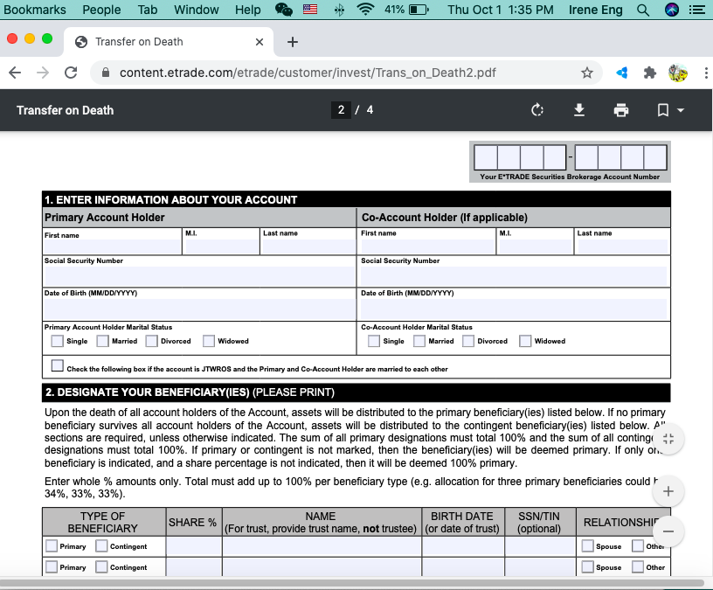Tick the JTWROS married account checkbox

click(x=58, y=365)
